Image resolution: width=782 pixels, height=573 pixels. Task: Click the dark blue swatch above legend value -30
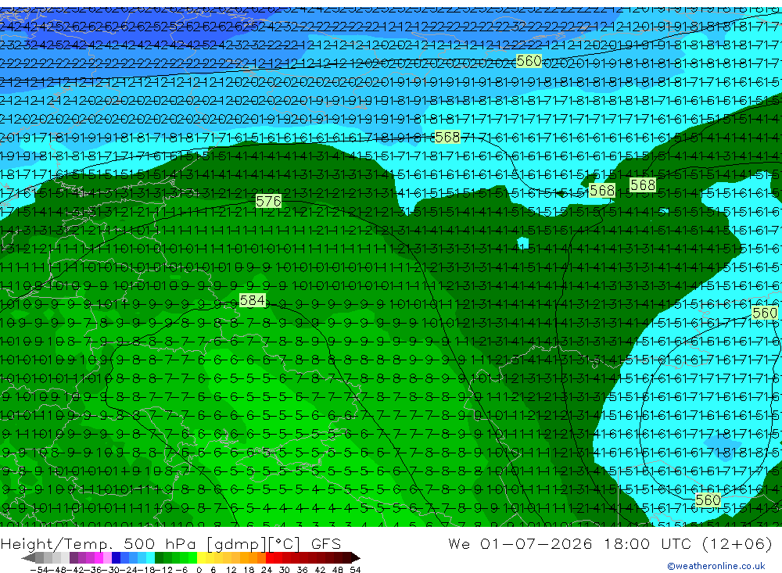point(117,557)
